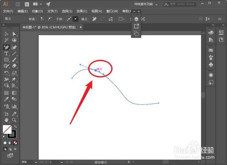Viewport: 227px width, 165px height.
Task: Select the Zoom magnifier tool
Action: 14,120
